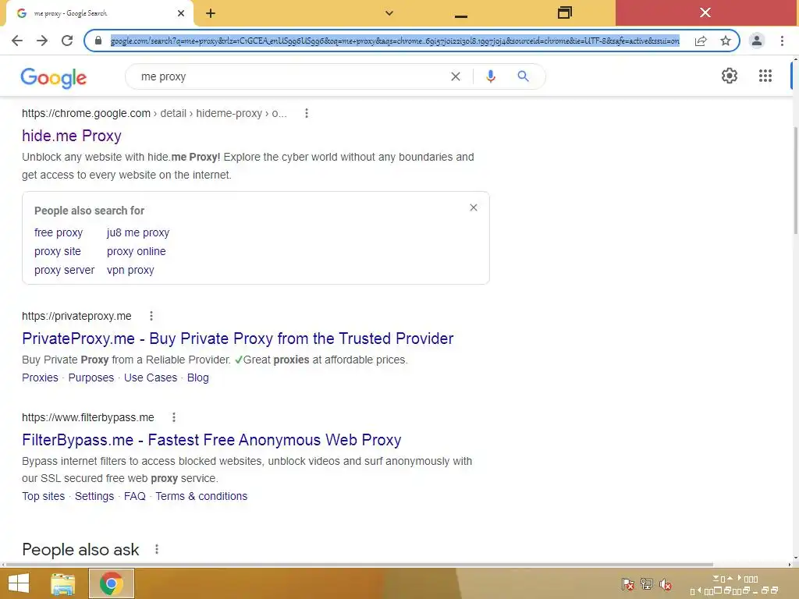799x599 pixels.
Task: Open the Google apps grid
Action: [x=765, y=76]
